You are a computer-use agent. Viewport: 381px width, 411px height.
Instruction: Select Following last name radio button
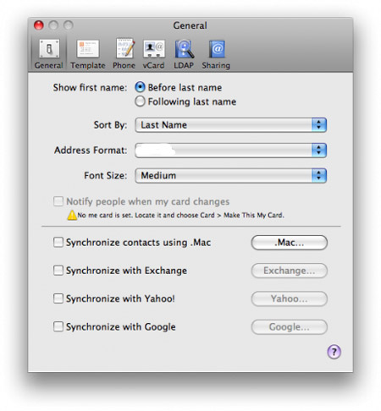point(140,101)
